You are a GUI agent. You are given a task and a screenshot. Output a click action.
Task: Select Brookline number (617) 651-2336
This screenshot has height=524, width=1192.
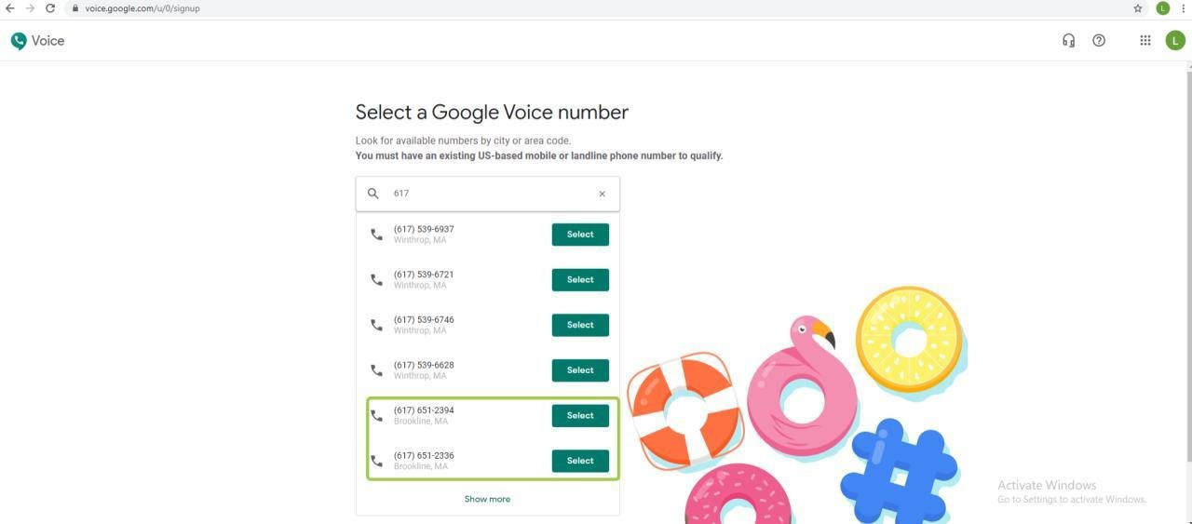(x=580, y=461)
